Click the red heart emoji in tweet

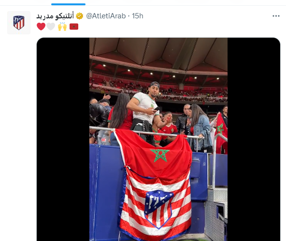(41, 27)
